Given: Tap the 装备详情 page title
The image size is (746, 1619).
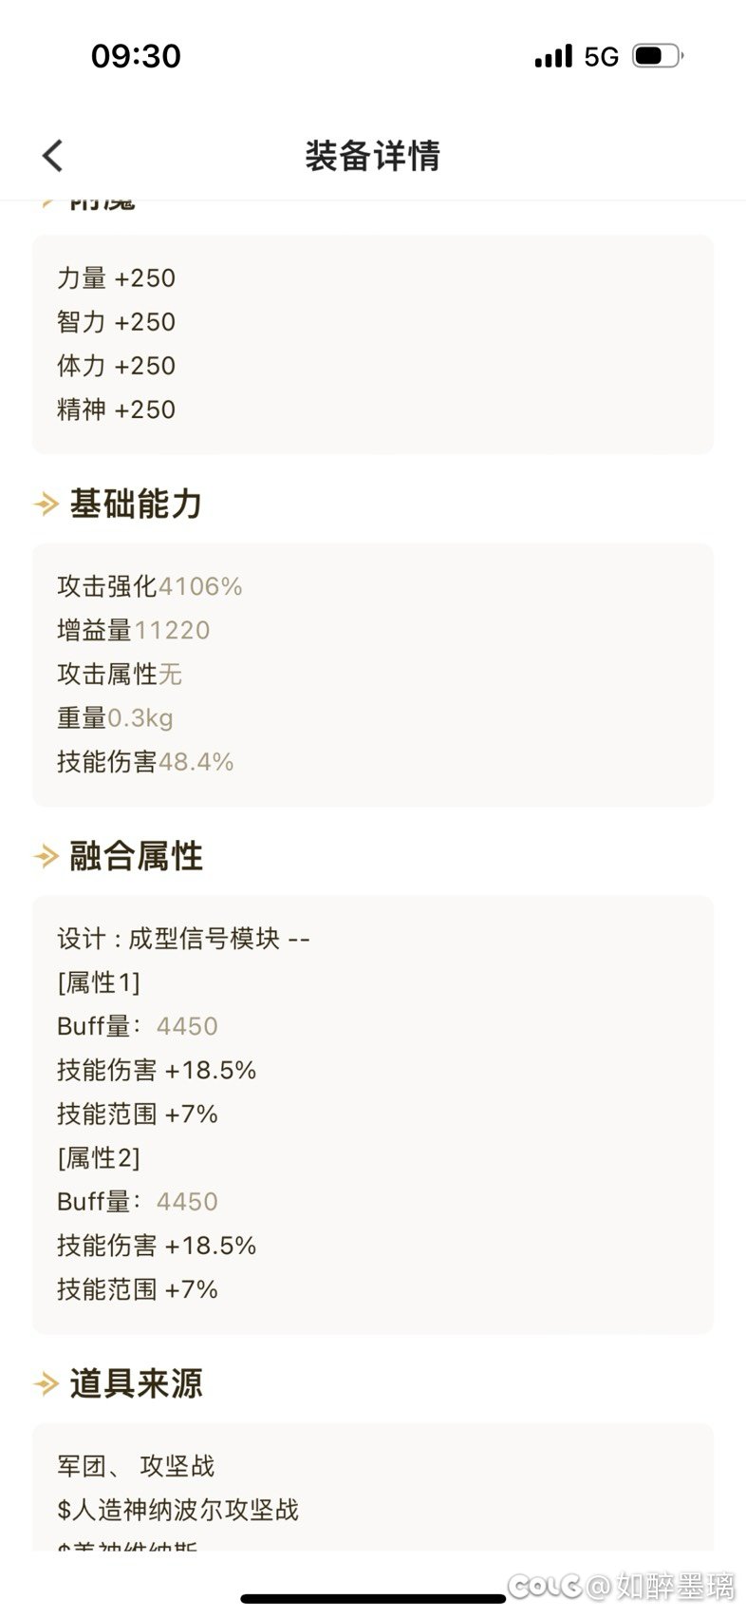Looking at the screenshot, I should 372,156.
